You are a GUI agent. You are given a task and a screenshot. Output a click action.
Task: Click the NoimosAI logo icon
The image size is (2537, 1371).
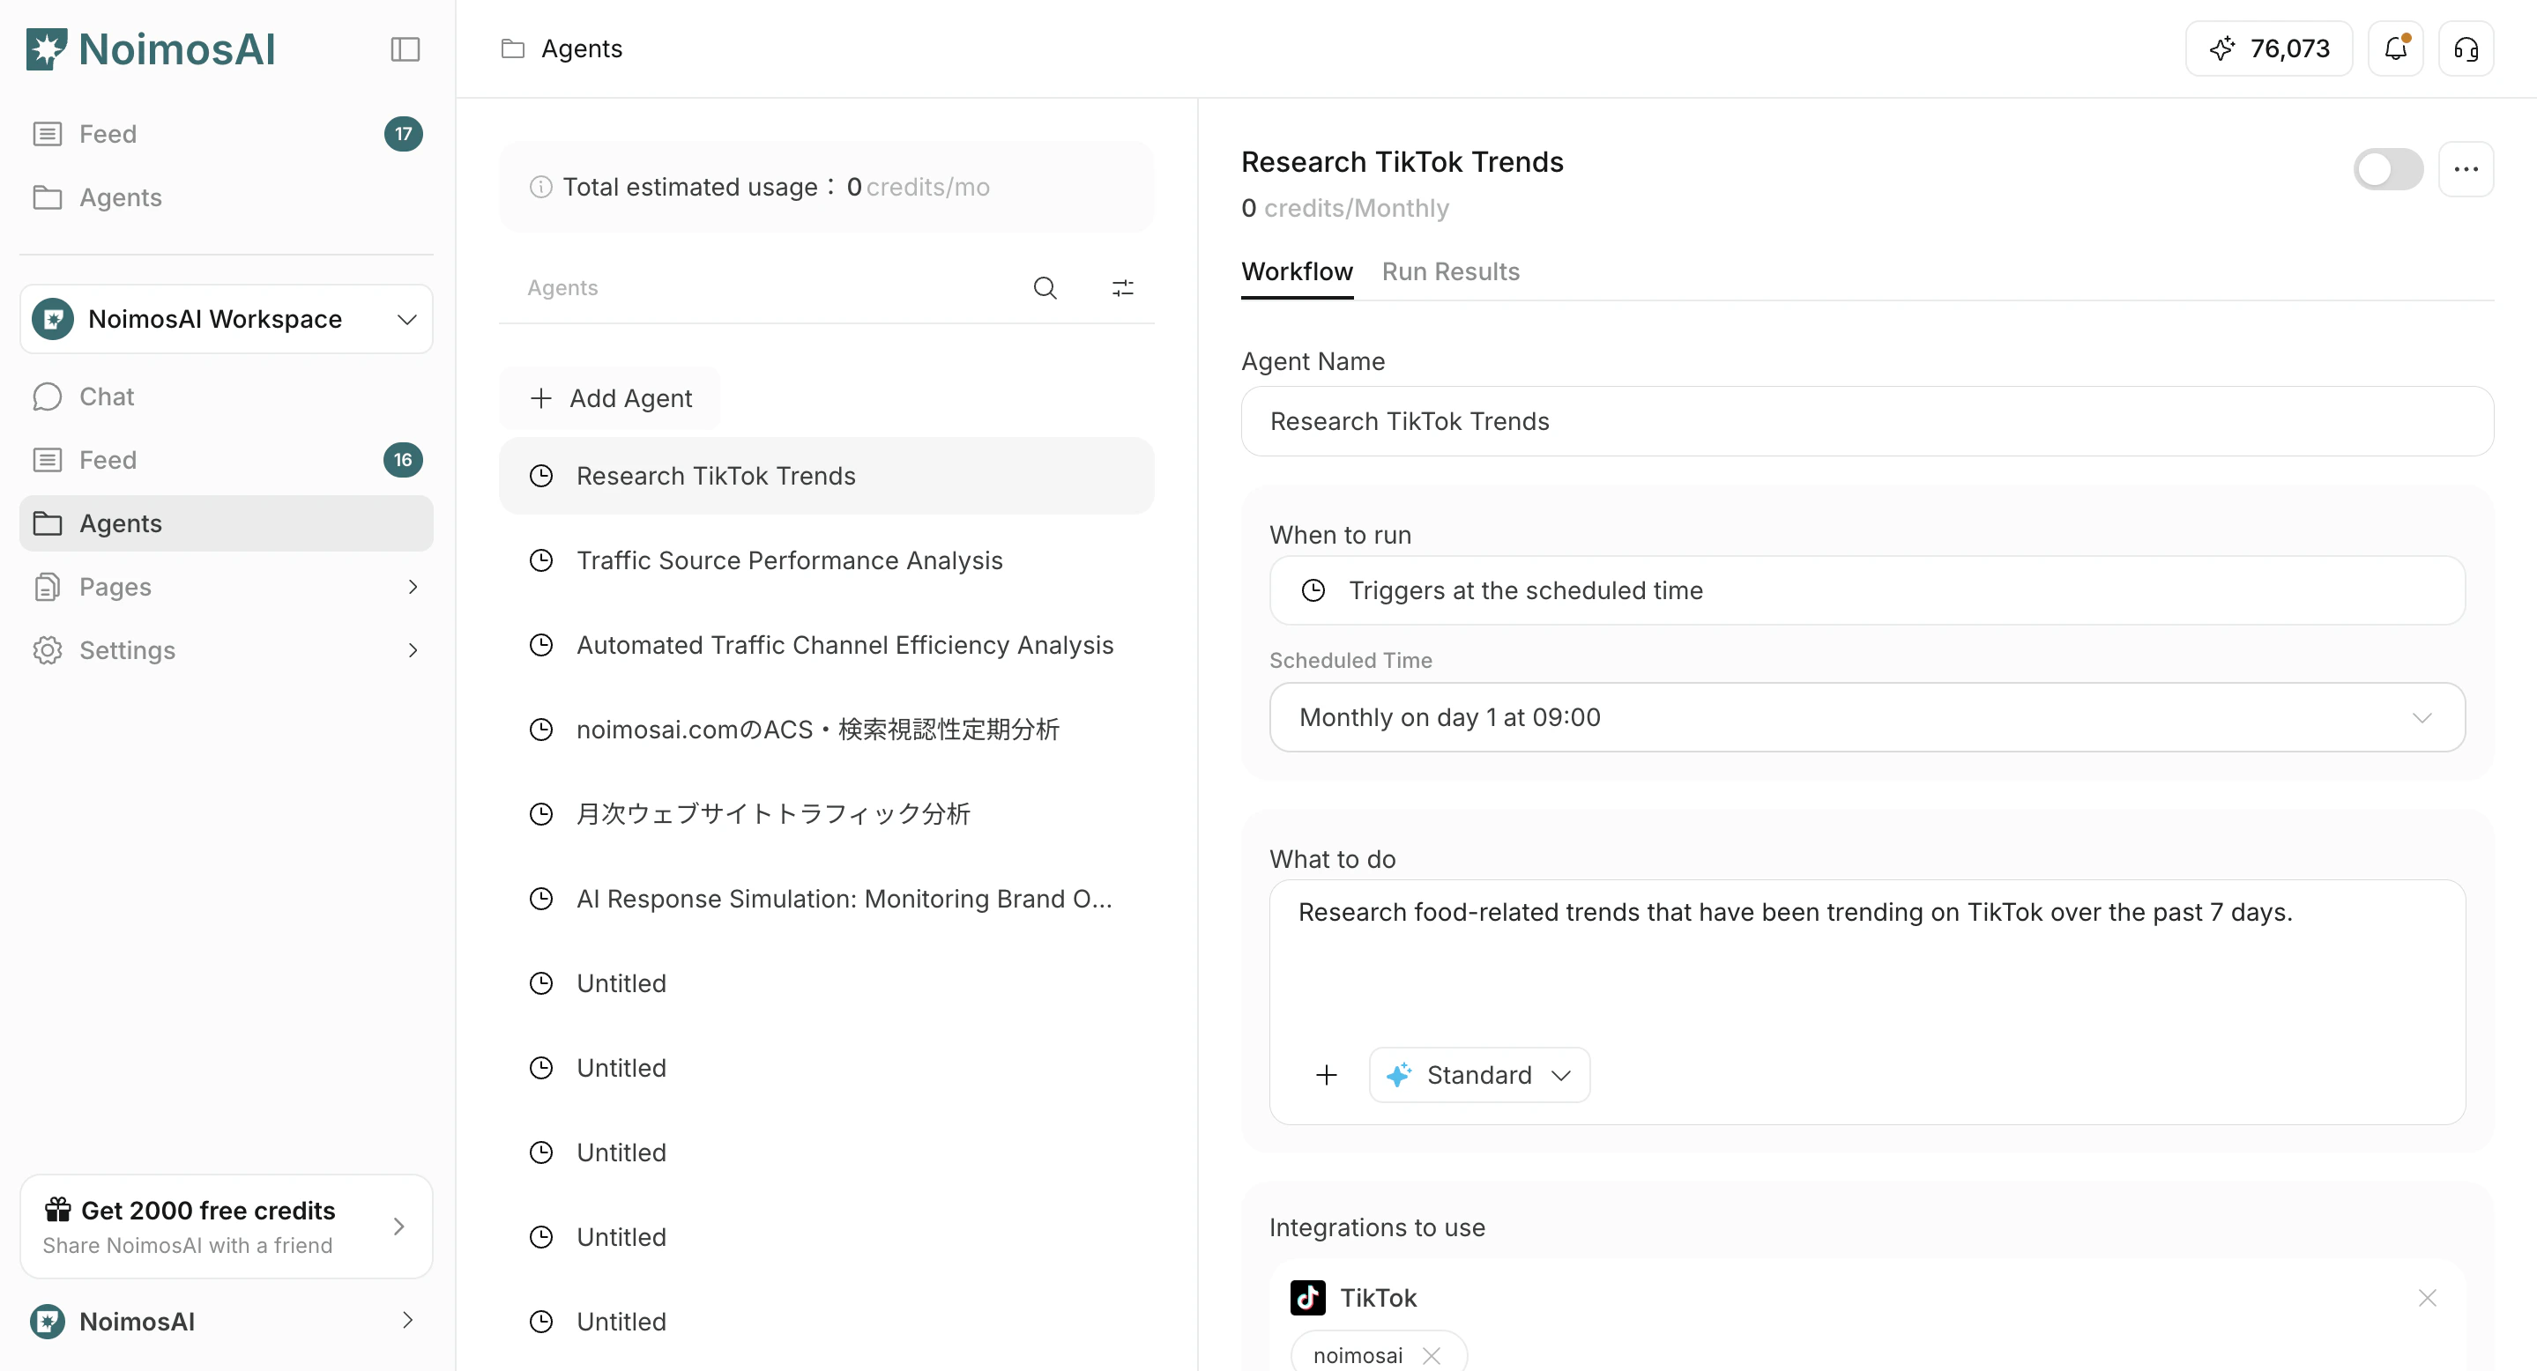tap(47, 49)
